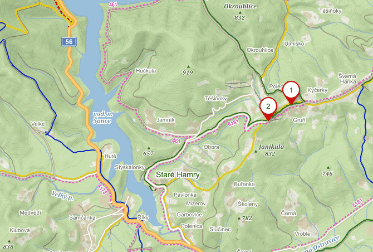Screen dimensions: 373x252
Task: Click the Samčanka place label
Action: click(x=82, y=217)
